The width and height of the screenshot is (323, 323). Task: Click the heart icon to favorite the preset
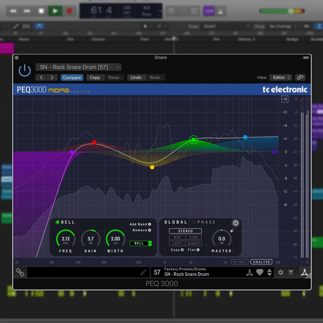[260, 272]
